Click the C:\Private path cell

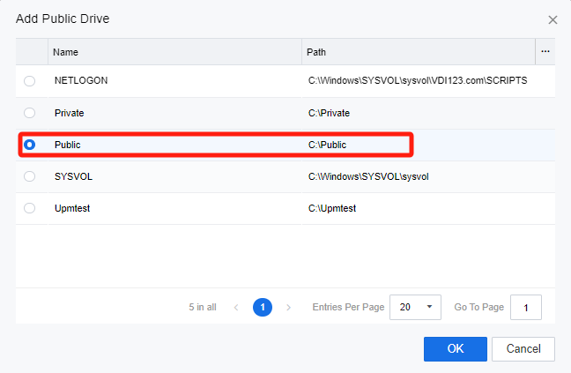point(331,113)
